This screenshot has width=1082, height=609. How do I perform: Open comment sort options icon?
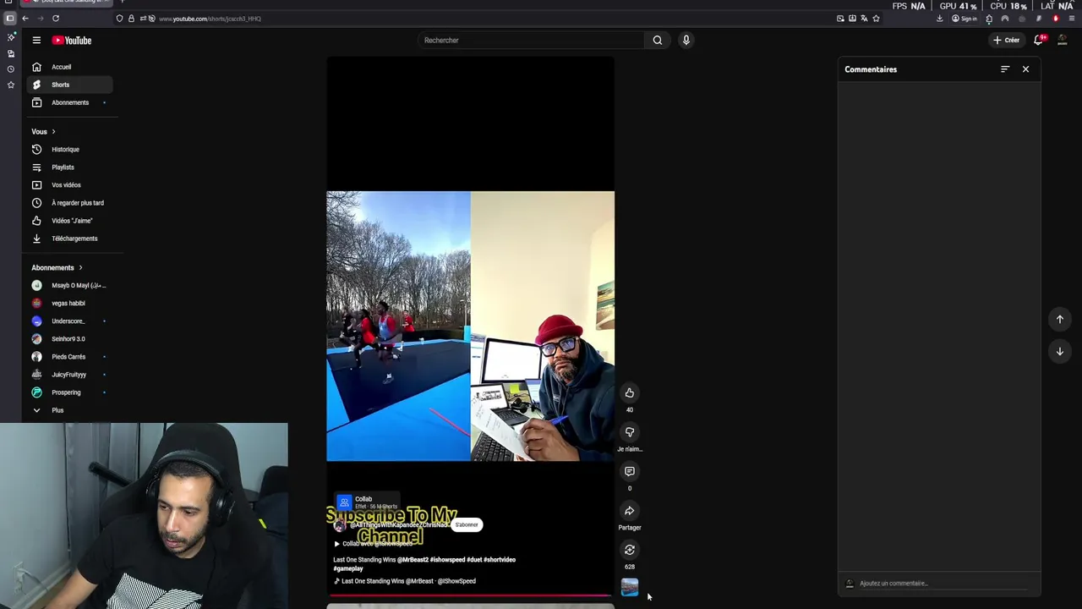tap(1005, 69)
